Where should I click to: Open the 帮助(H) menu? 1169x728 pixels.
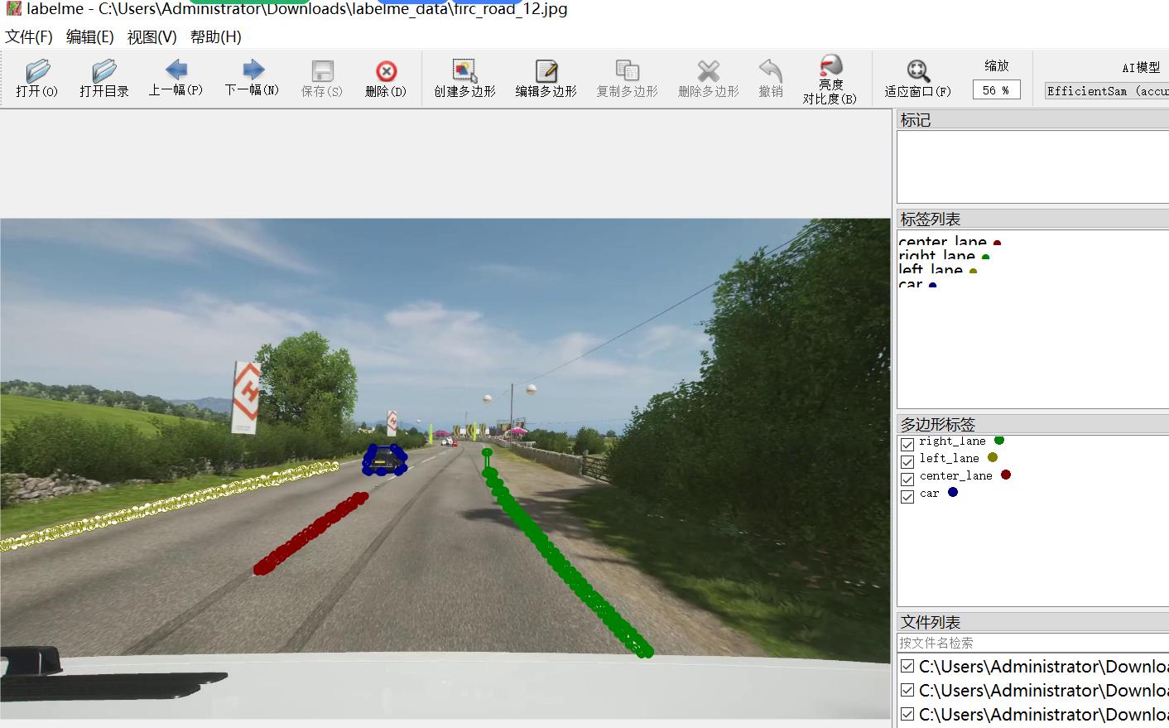[x=215, y=37]
